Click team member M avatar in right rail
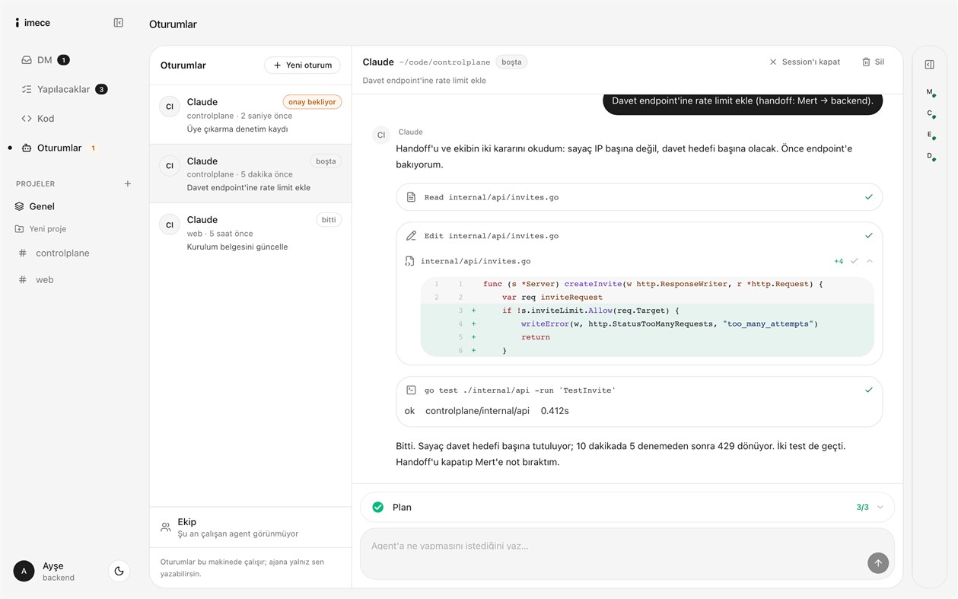The image size is (958, 599). point(930,92)
